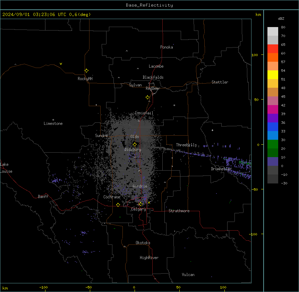Select the yellow diamond marker above Calgary label
This screenshot has width=299, height=292.
point(140,204)
